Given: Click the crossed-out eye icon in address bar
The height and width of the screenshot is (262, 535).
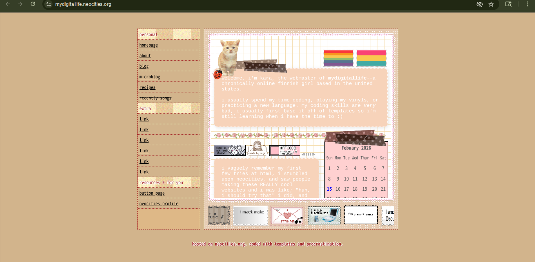Looking at the screenshot, I should (479, 4).
